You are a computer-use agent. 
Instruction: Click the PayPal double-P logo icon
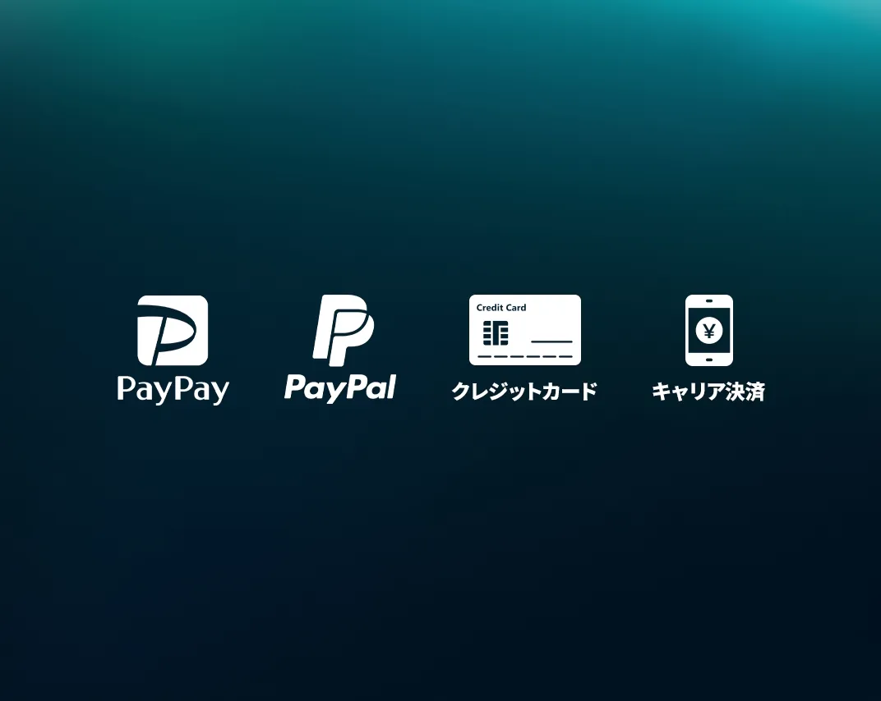pyautogui.click(x=344, y=330)
